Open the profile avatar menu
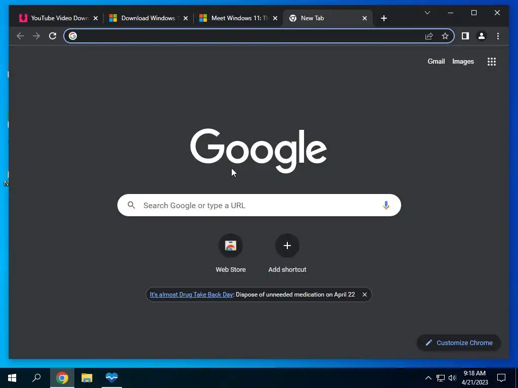 coord(482,36)
